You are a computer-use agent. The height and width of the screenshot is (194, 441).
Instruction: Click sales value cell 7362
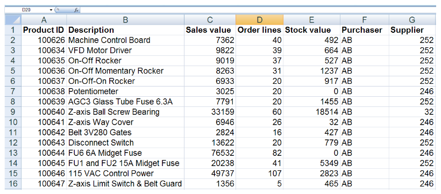[210, 40]
